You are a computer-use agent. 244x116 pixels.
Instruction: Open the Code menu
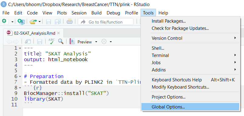[32, 13]
